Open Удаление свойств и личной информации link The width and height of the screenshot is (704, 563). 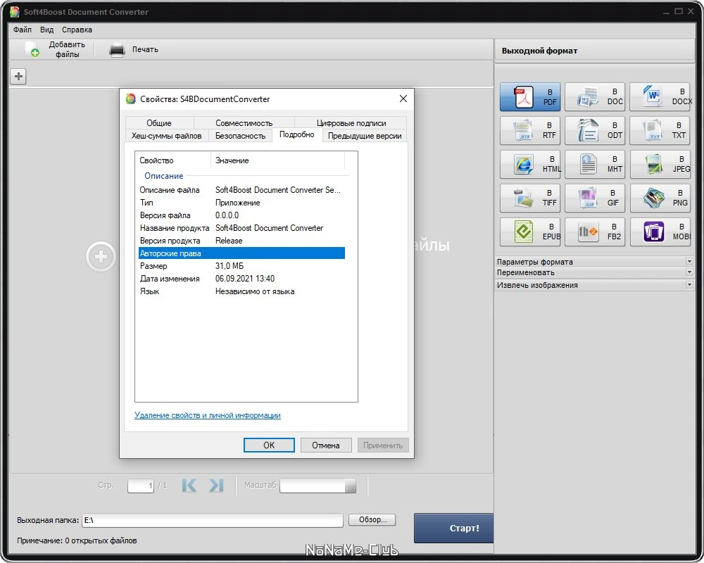coord(208,415)
